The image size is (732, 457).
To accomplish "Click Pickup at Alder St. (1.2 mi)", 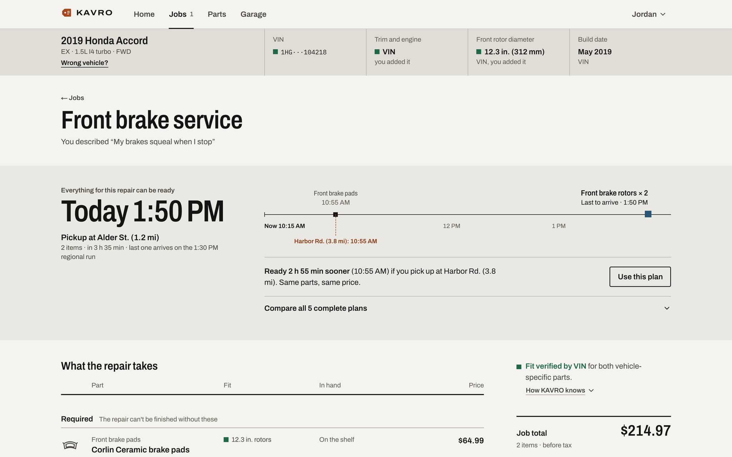I will (110, 237).
